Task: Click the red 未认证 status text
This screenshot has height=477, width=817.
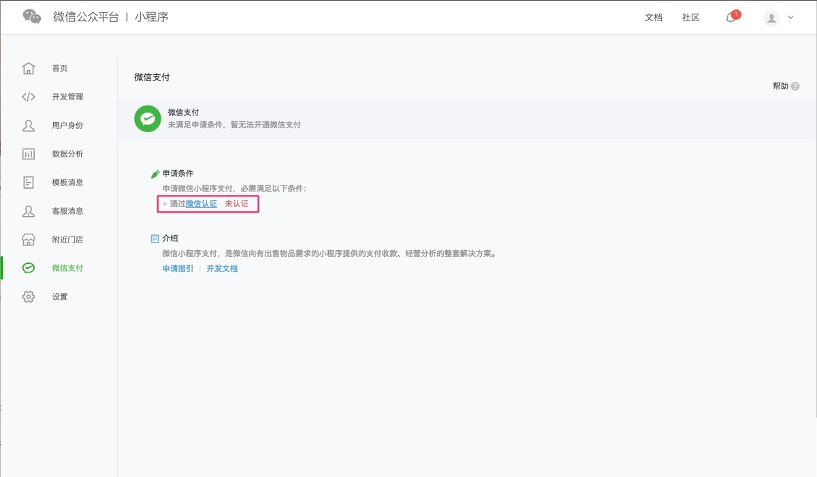Action: (236, 204)
